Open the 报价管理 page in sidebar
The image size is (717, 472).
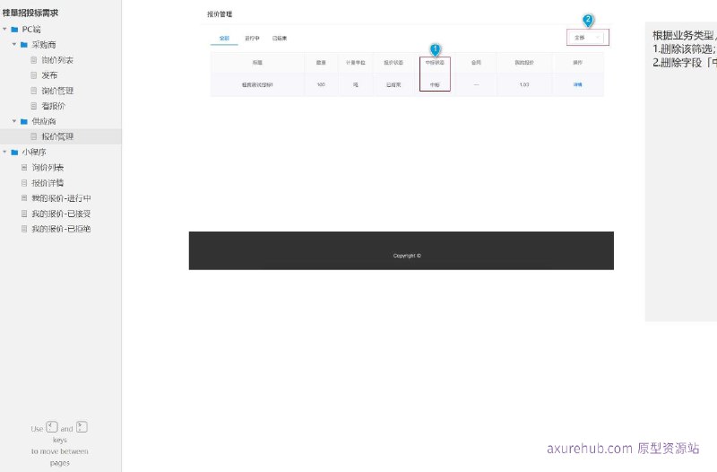(x=57, y=136)
